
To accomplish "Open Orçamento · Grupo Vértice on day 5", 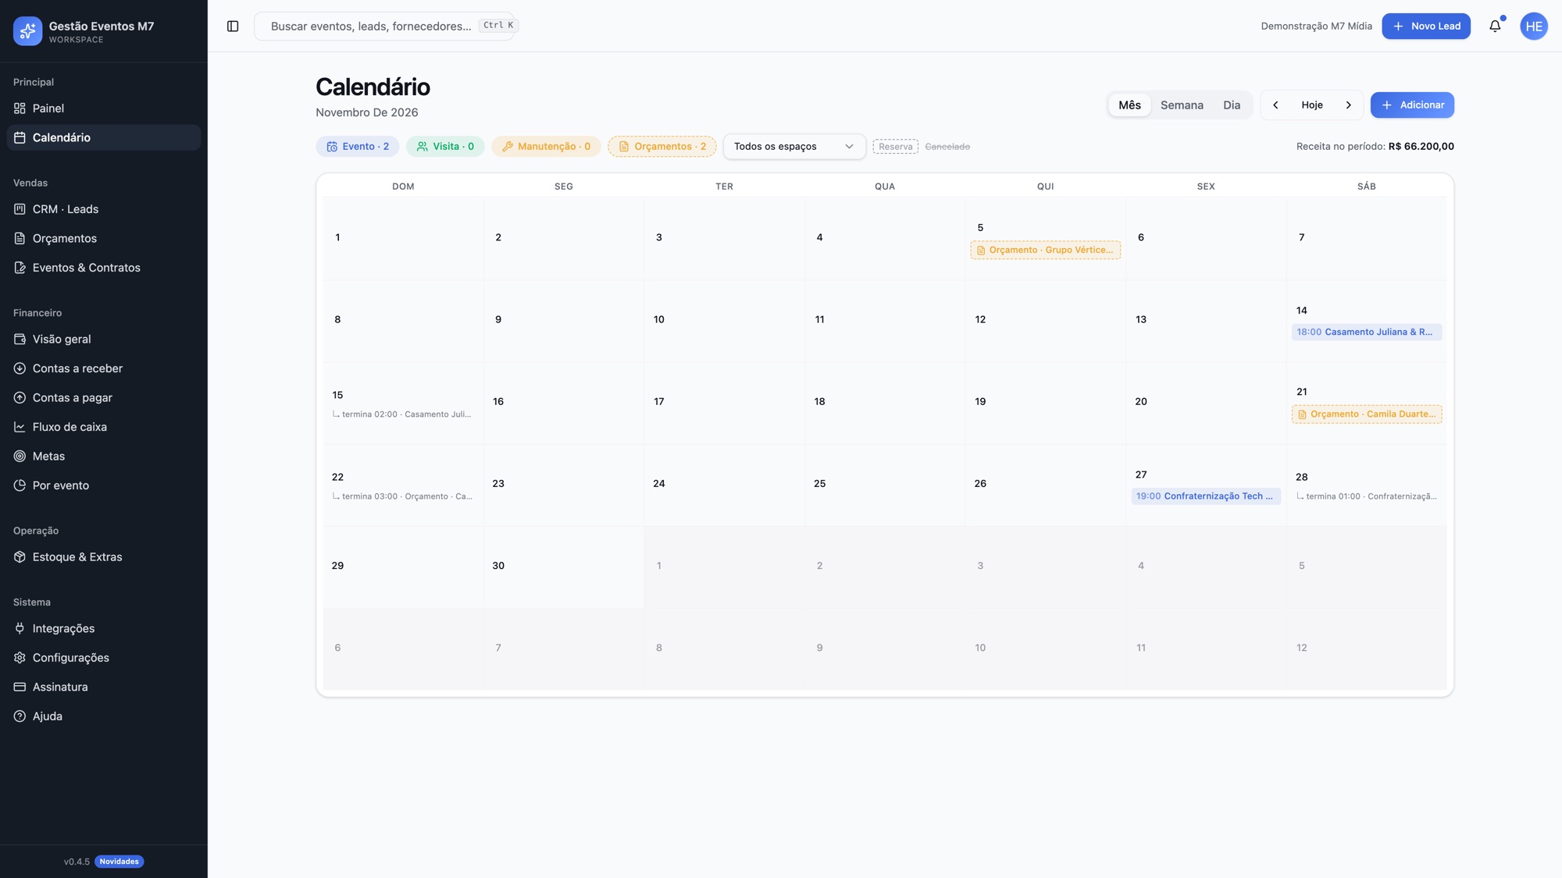I will [x=1046, y=251].
